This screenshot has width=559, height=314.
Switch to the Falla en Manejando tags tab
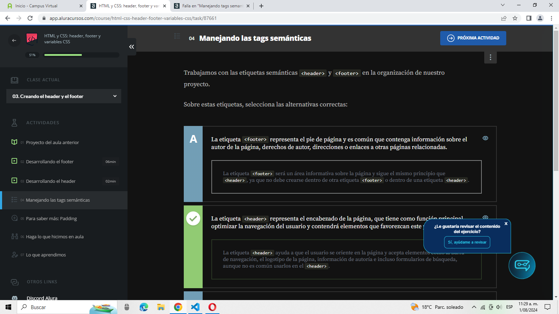[x=212, y=6]
